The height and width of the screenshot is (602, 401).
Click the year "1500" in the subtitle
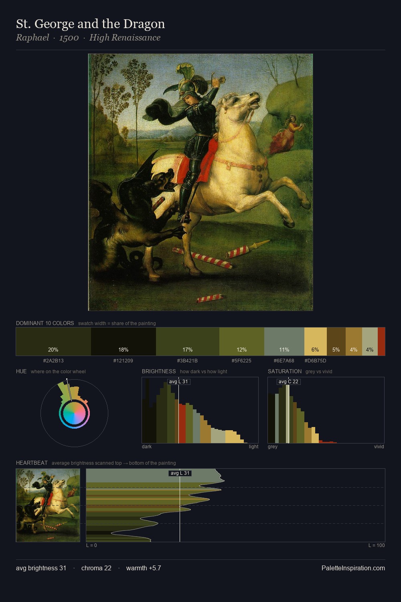[69, 38]
